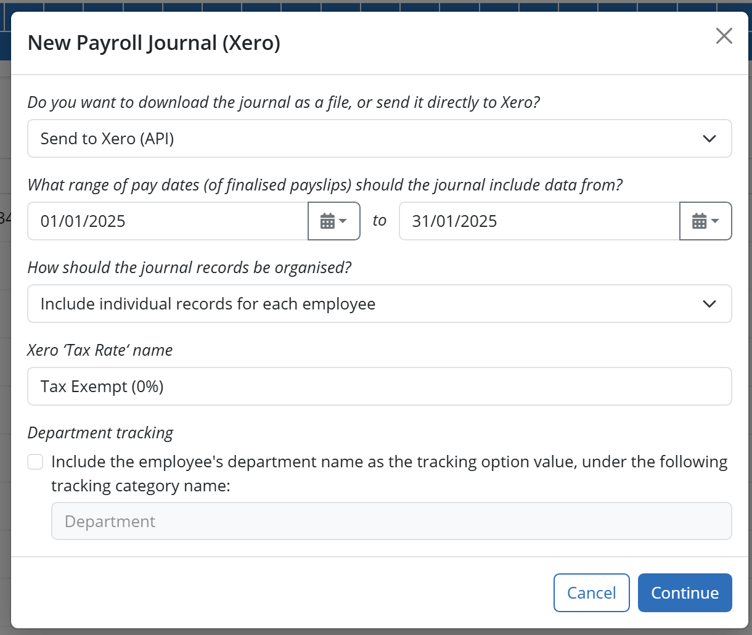
Task: Click the end date field 31/01/2025
Action: [539, 221]
